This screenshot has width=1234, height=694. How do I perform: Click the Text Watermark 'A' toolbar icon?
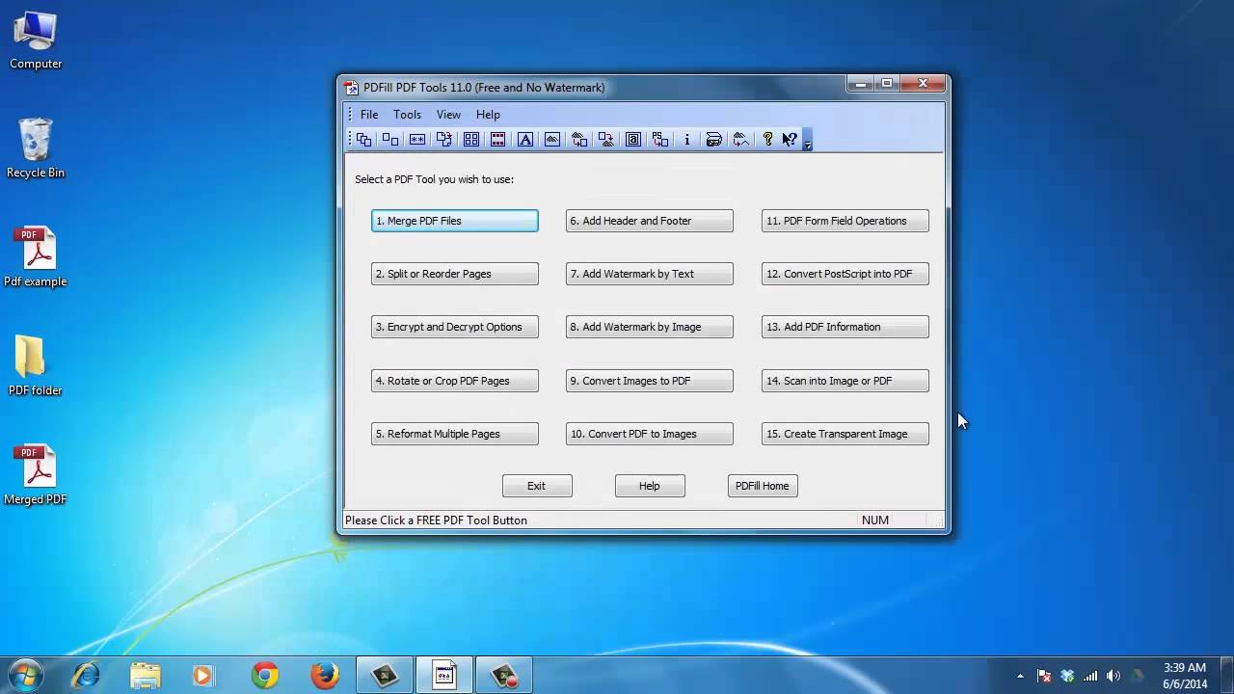click(525, 140)
